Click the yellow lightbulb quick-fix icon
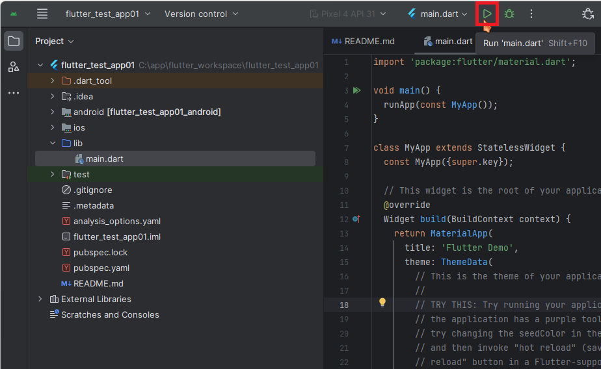The height and width of the screenshot is (369, 601). click(x=382, y=302)
